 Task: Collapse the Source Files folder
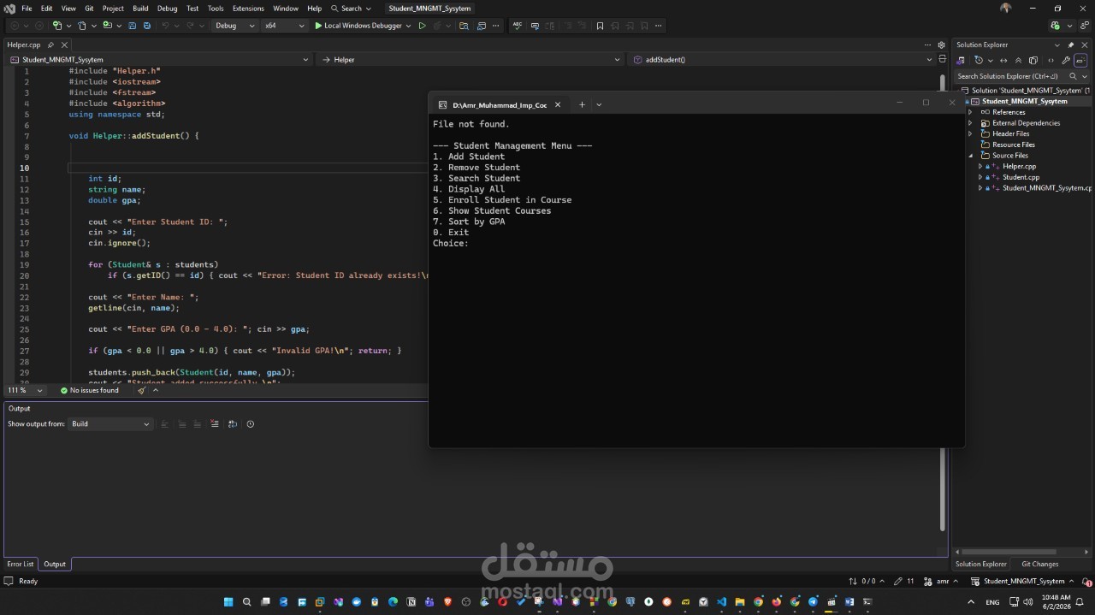point(970,156)
